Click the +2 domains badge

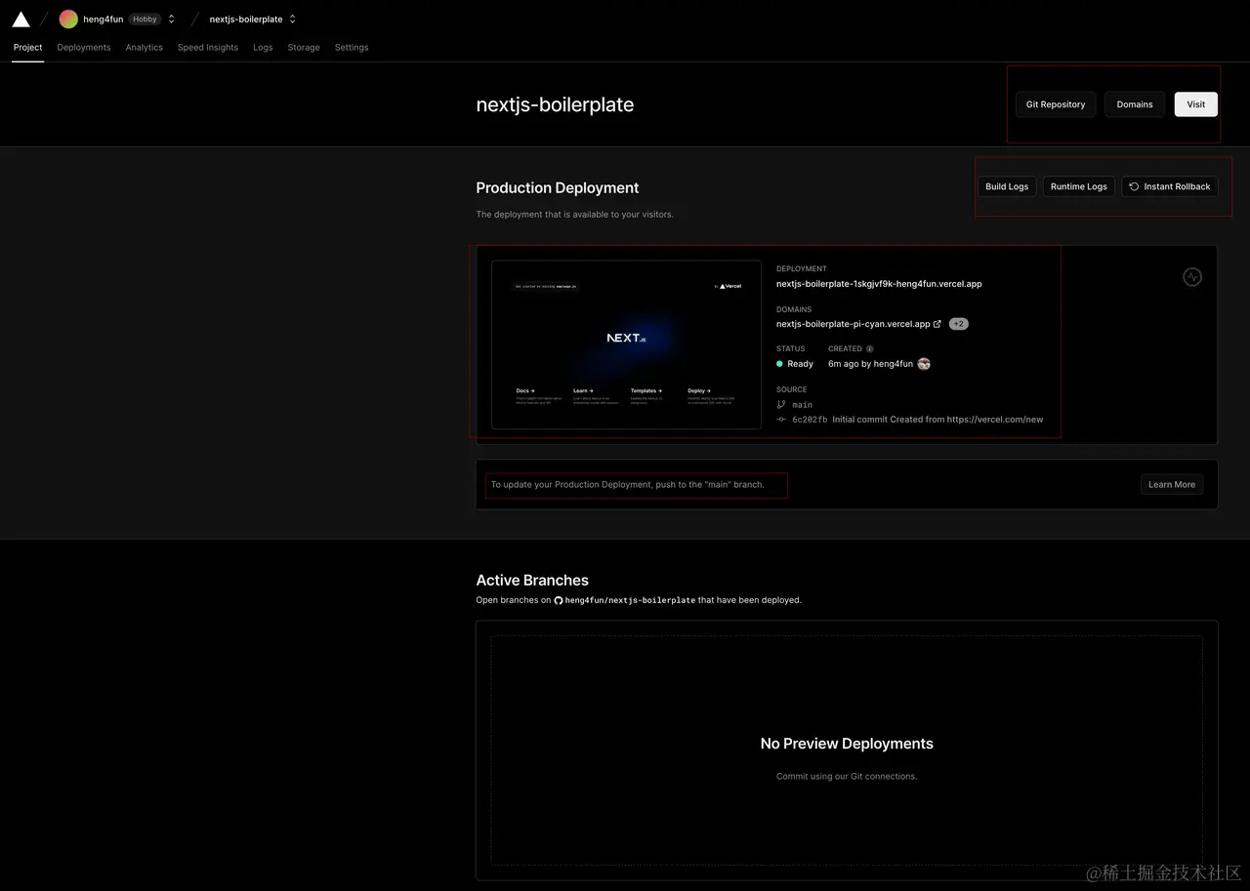(x=959, y=324)
